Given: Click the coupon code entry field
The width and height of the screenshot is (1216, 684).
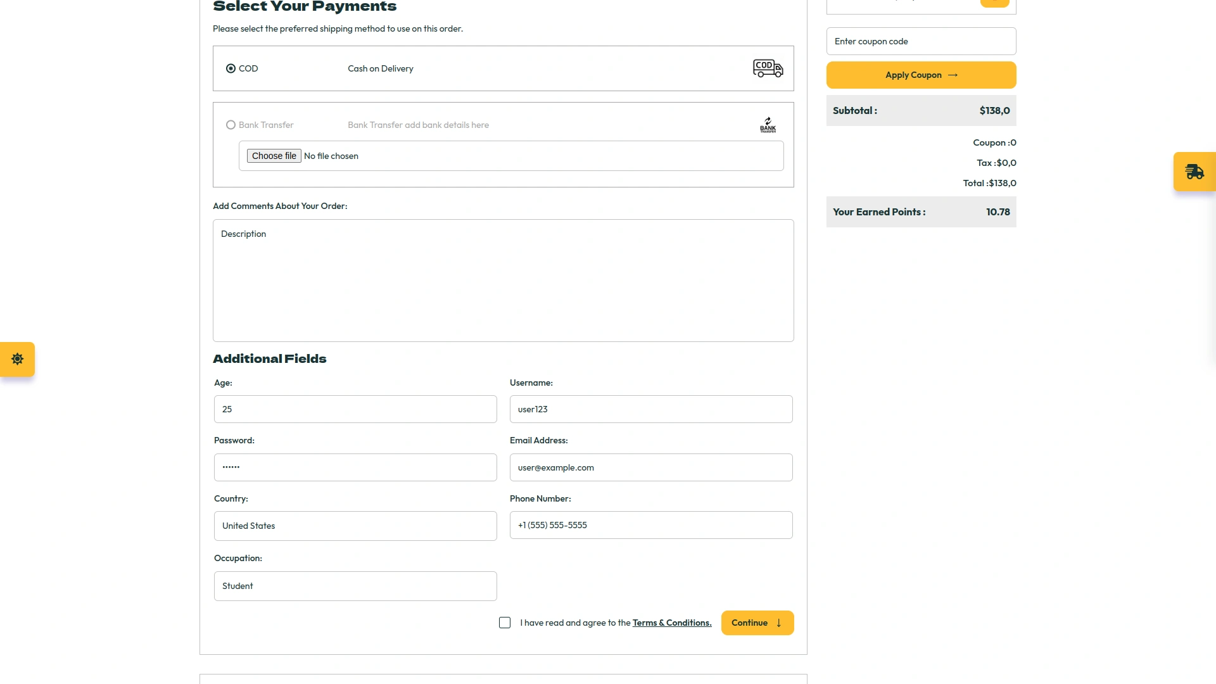Looking at the screenshot, I should [x=920, y=41].
